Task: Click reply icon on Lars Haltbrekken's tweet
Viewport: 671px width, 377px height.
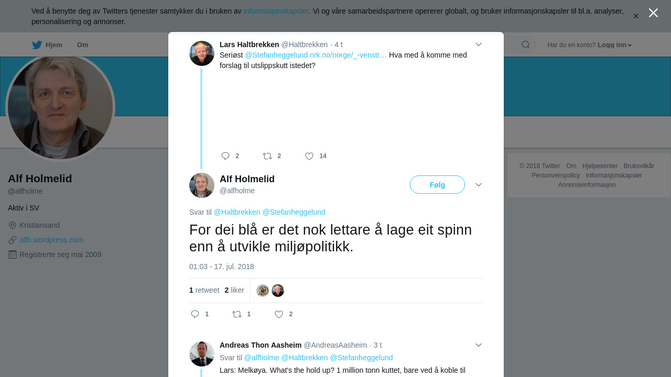Action: (x=225, y=156)
